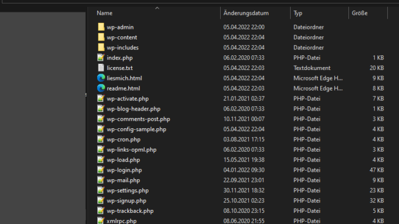Click the wp-mail.php file icon

[x=101, y=180]
